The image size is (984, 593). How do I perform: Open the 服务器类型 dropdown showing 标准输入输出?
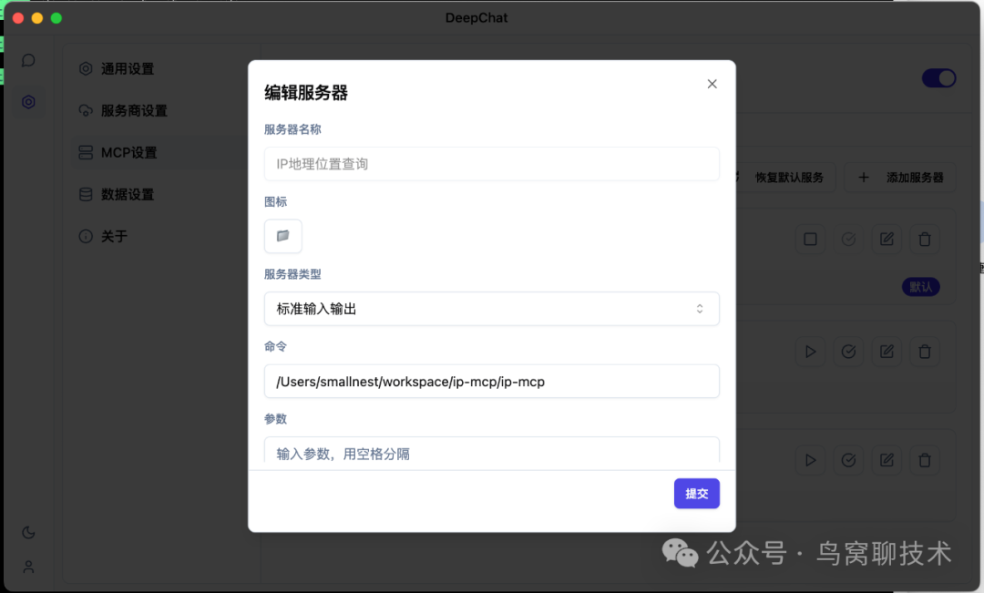(491, 309)
